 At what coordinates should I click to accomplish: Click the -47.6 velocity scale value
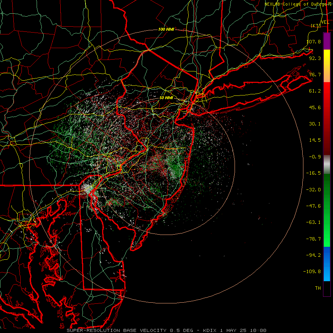pos(313,206)
